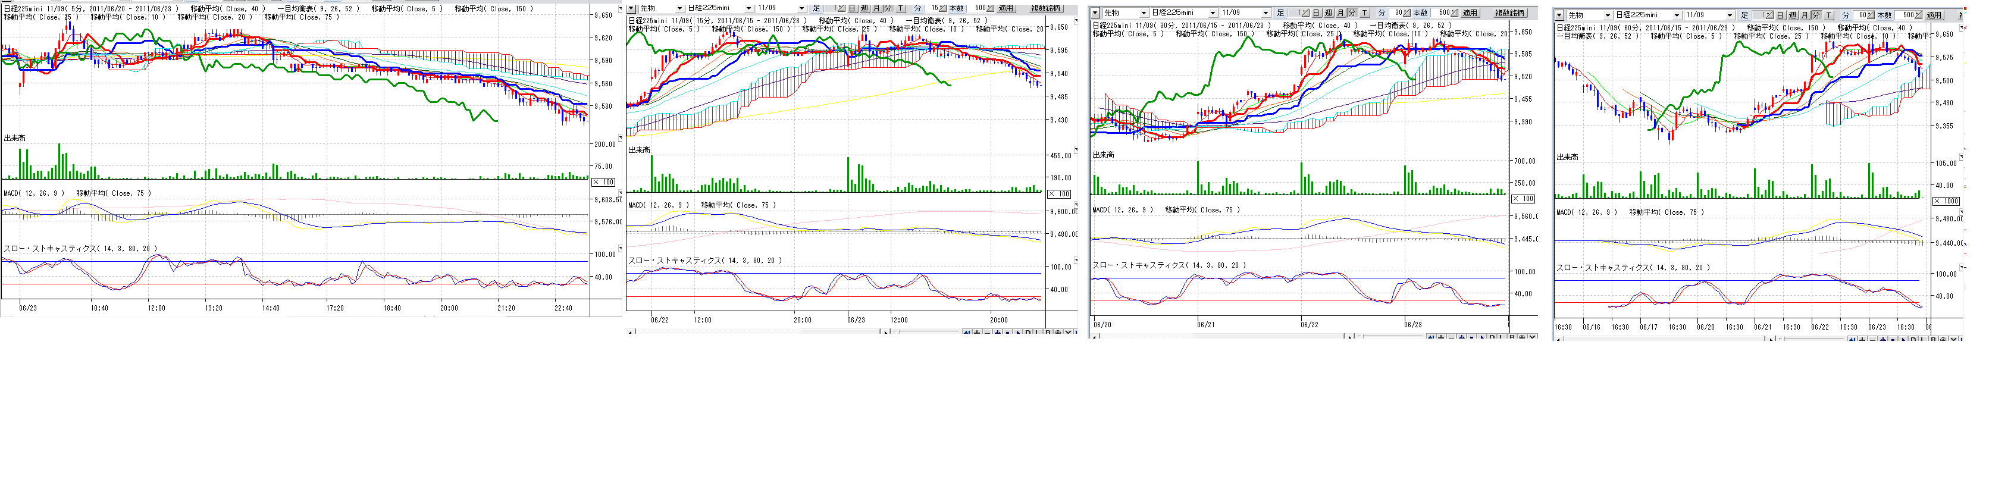The image size is (2011, 495).
Task: Toggle the 分 (minute) period button in the 30分 chart toolbar
Action: (x=1352, y=13)
